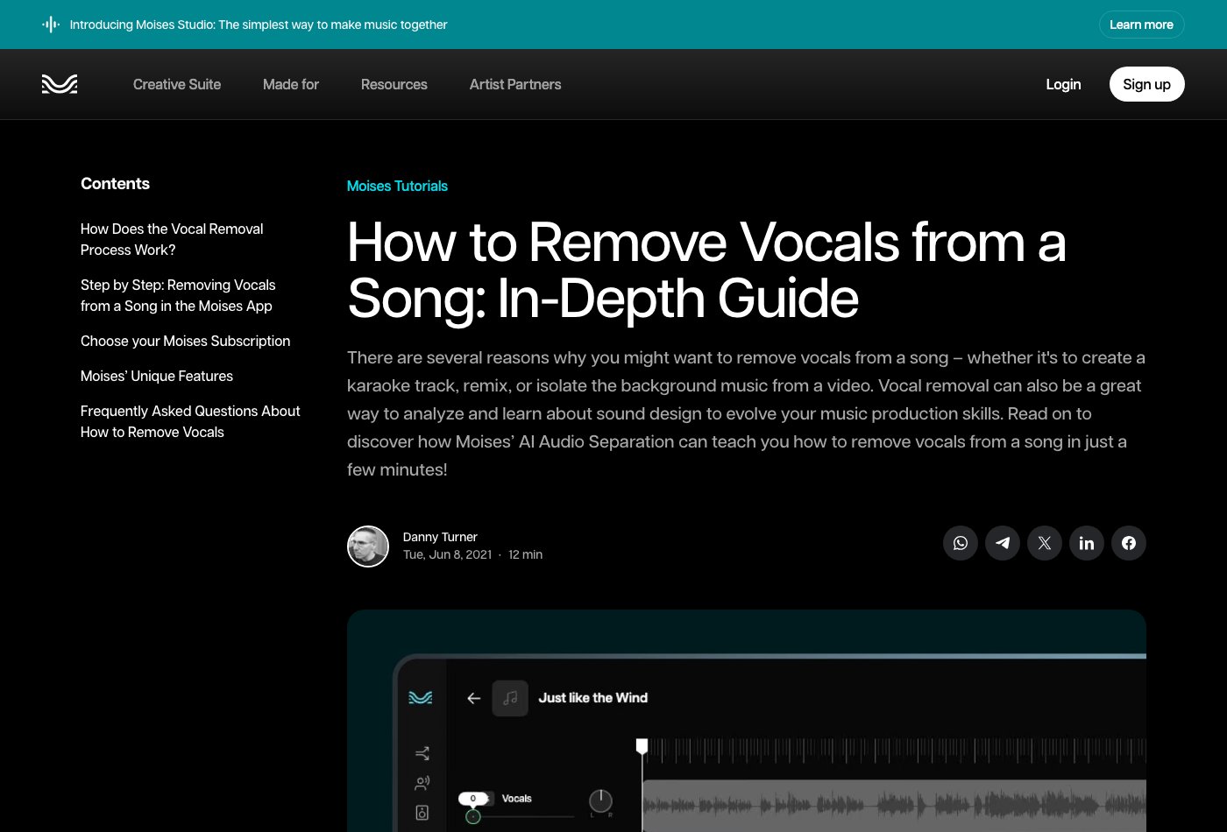Screen dimensions: 1227x832
Task: Jump to Choose your Moises Subscription section
Action: pyautogui.click(x=185, y=341)
